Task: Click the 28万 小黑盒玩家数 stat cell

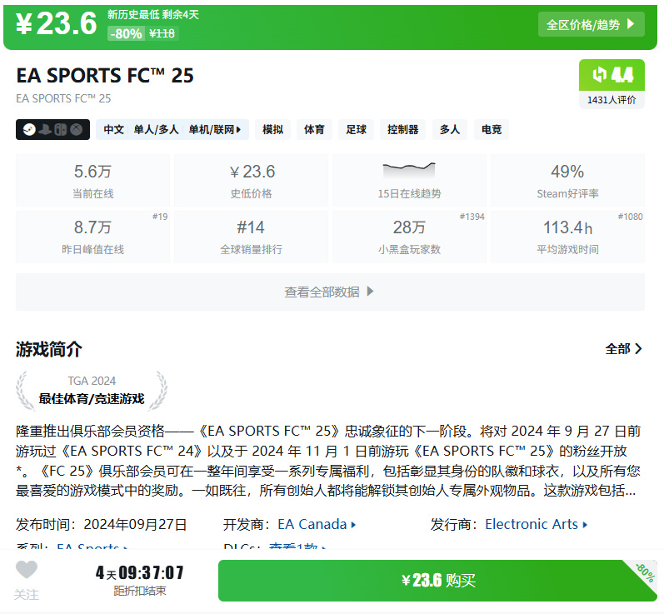Action: (410, 237)
